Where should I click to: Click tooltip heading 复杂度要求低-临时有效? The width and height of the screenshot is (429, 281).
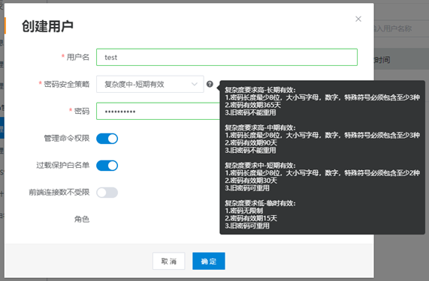coord(260,203)
